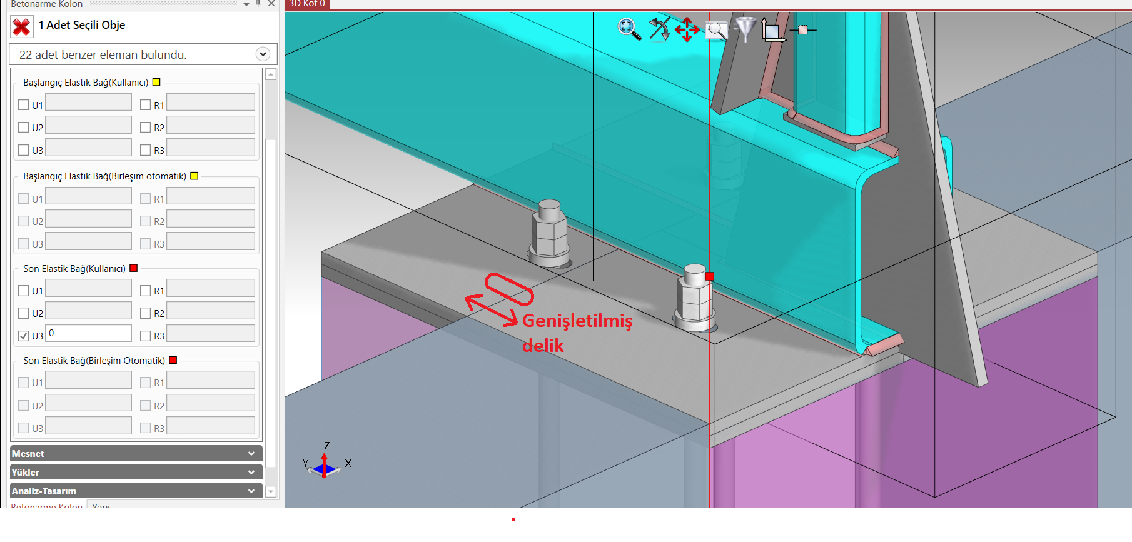Viewport: 1132px width, 542px height.
Task: Click the red swatch beside Son Elastik Bağ(Kullanıcı)
Action: (x=133, y=268)
